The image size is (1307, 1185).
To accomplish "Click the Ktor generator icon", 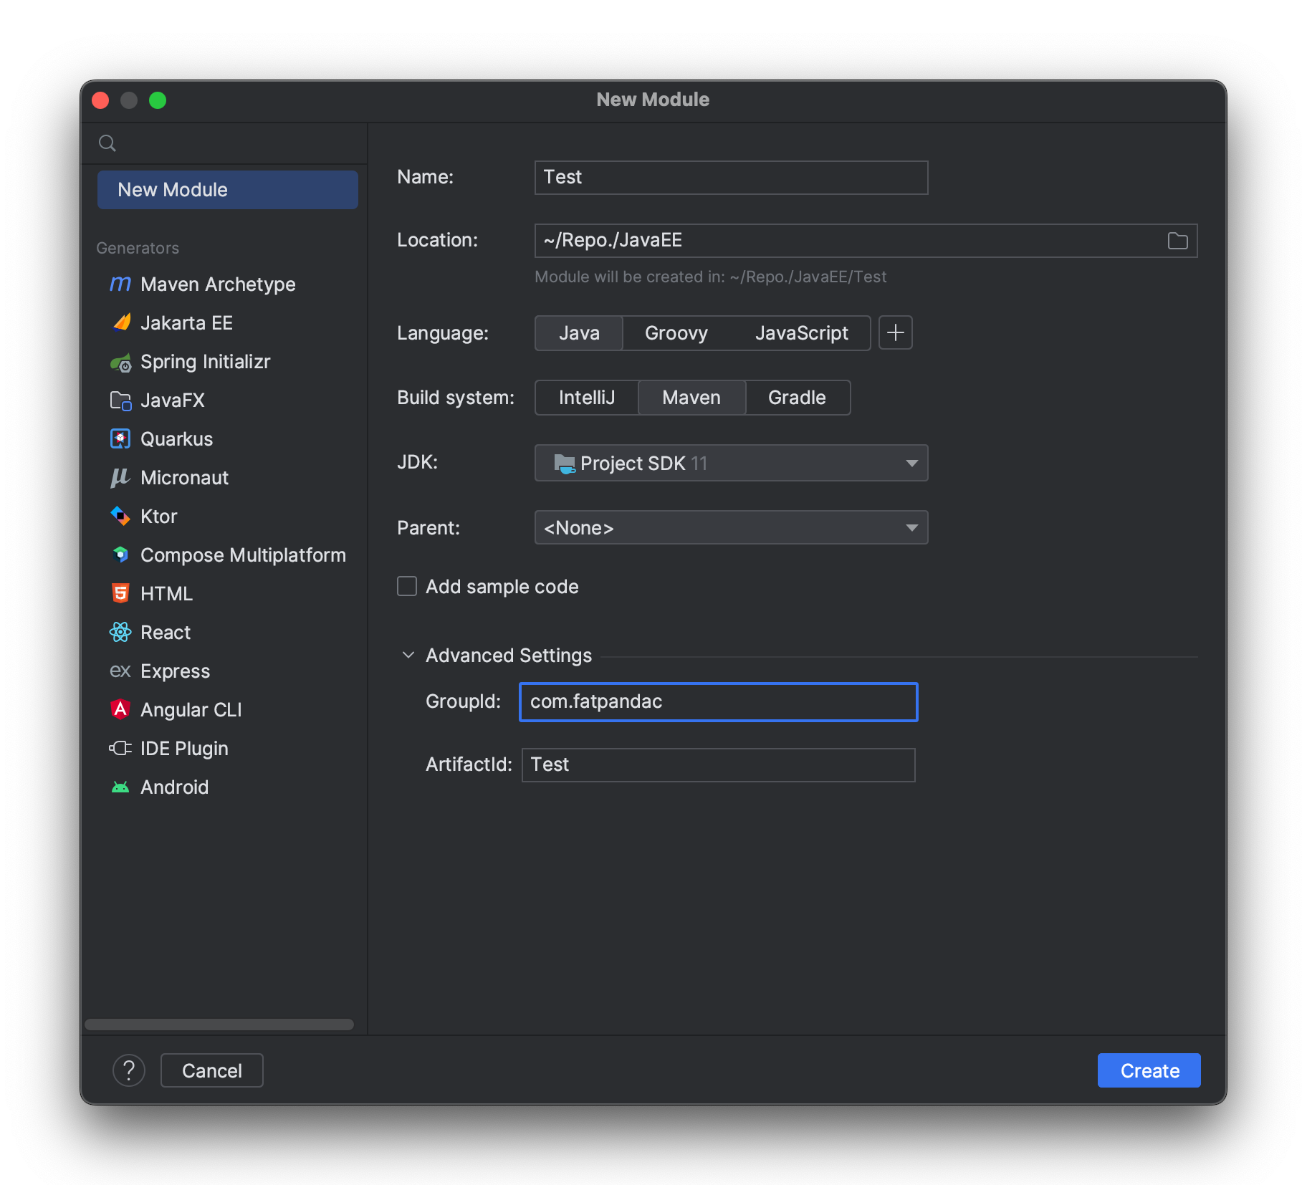I will click(x=120, y=517).
